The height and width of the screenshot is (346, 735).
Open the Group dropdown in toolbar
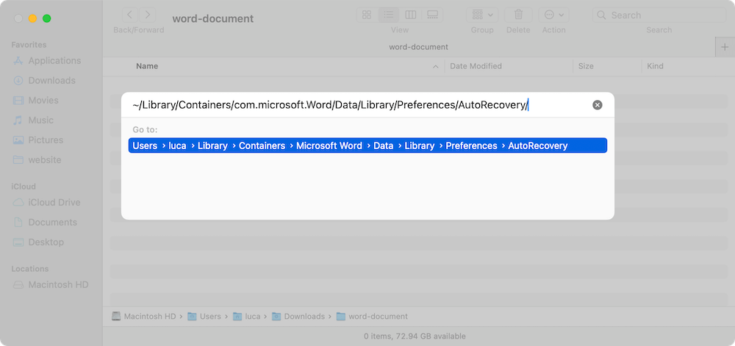point(482,15)
